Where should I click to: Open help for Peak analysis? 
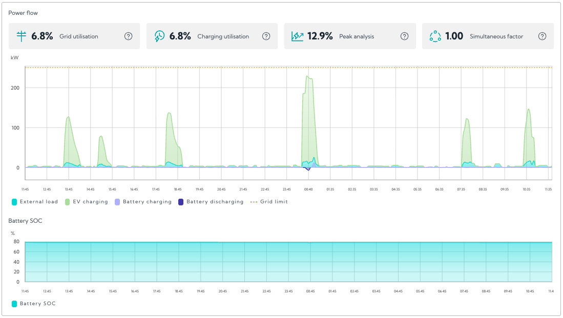point(404,36)
